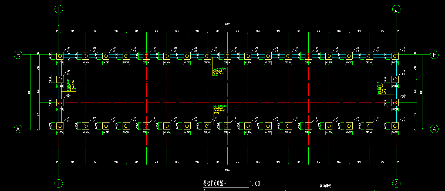This screenshot has width=445, height=191.
Task: Click the top-right axis bubble numbered 2
Action: tap(396, 9)
